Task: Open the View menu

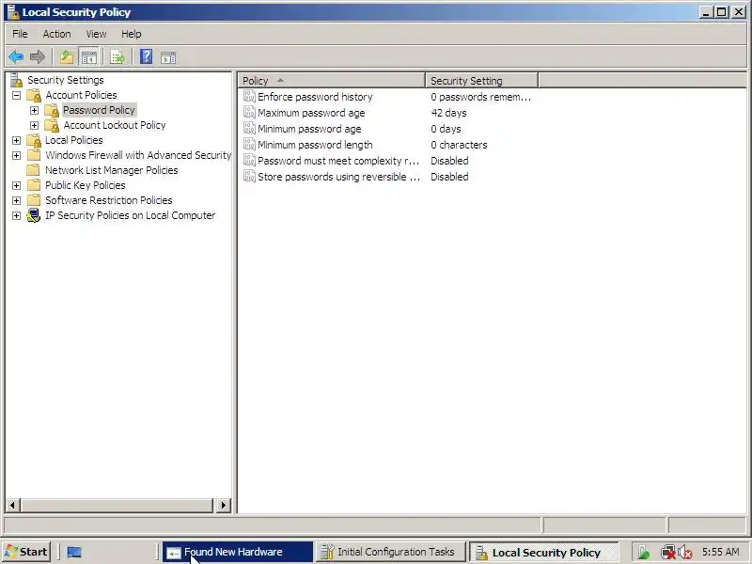Action: [x=96, y=34]
